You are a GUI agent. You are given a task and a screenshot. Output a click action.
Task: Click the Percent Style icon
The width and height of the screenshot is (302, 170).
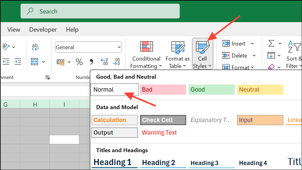point(79,62)
